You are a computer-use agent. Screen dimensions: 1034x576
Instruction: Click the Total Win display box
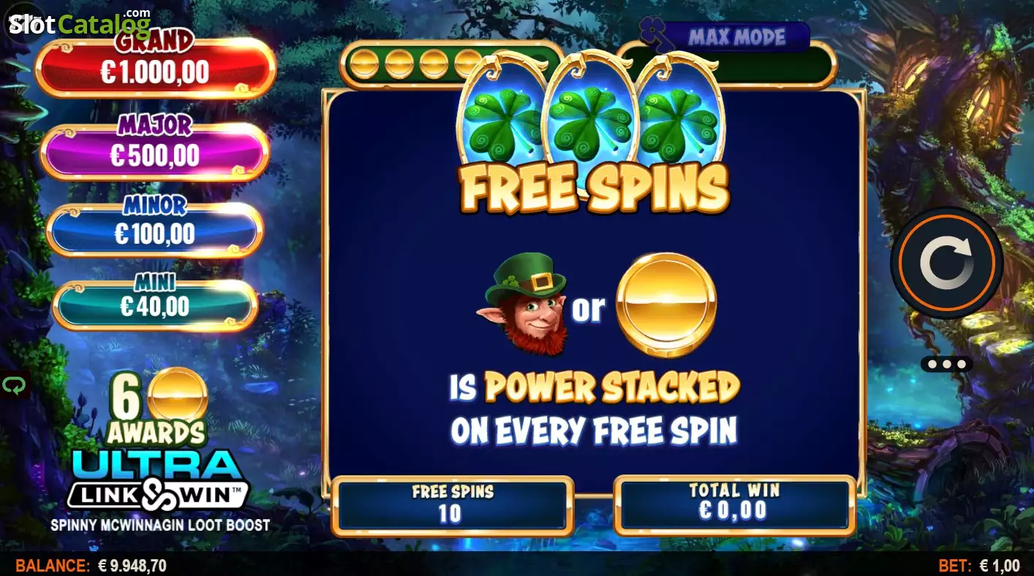(735, 505)
